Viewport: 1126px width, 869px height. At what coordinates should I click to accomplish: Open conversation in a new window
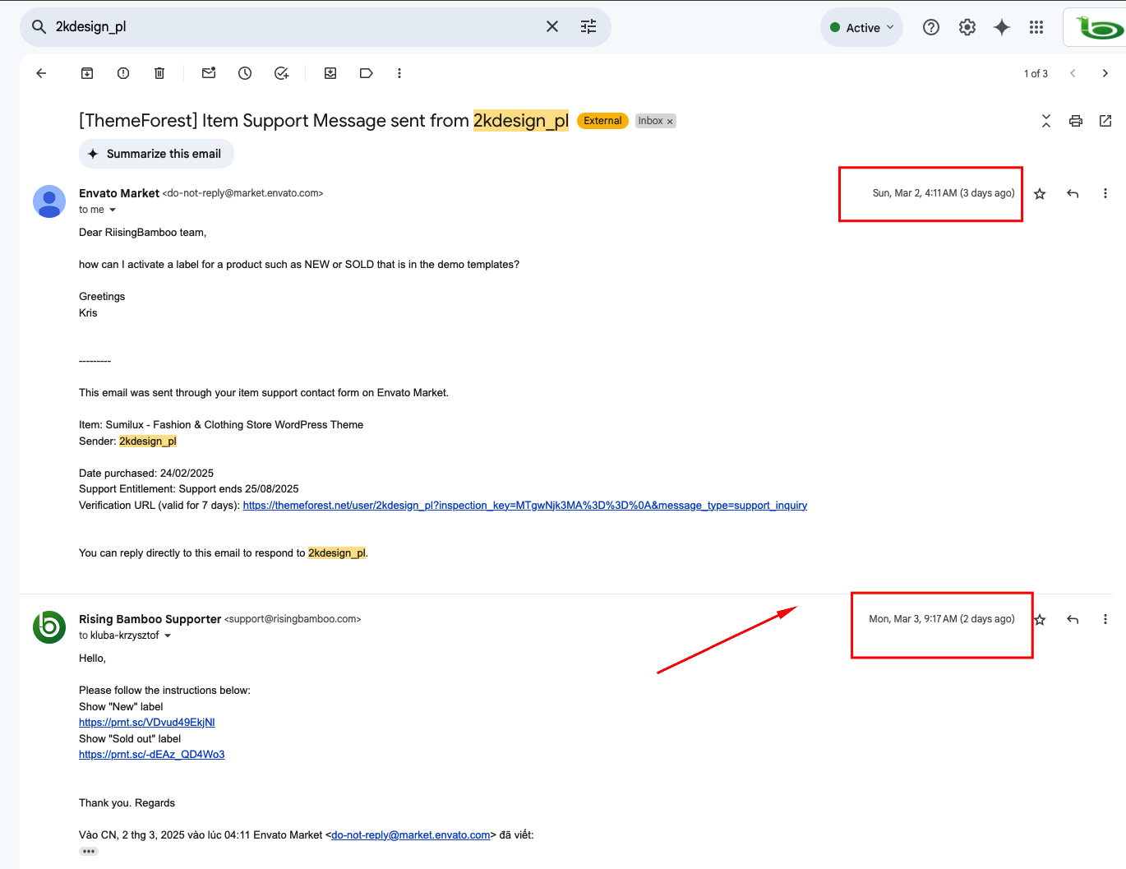coord(1105,121)
